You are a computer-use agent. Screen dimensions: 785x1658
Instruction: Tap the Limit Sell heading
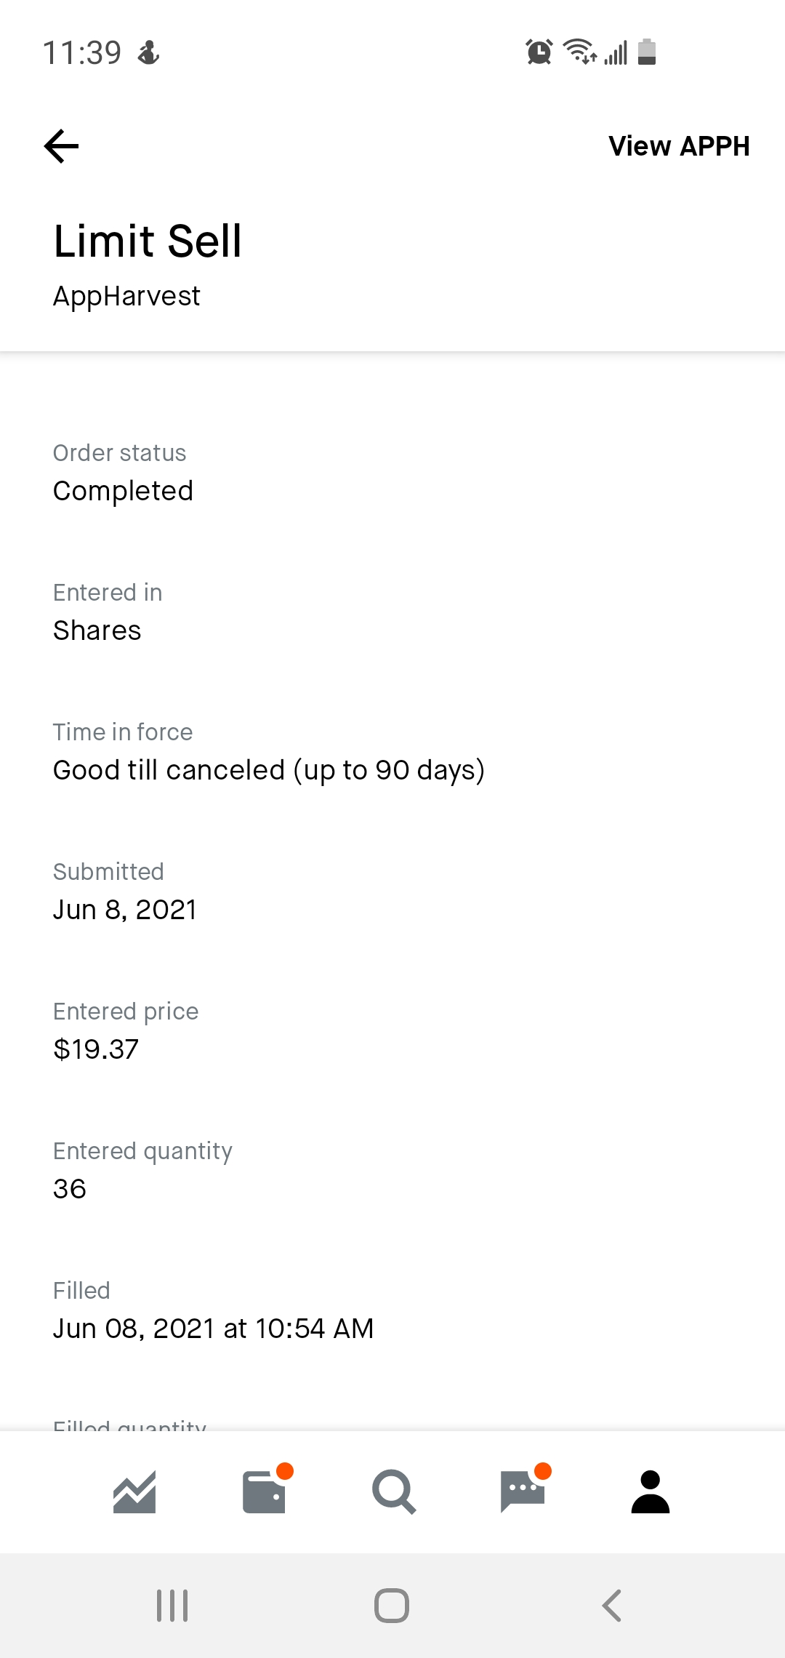coord(148,241)
